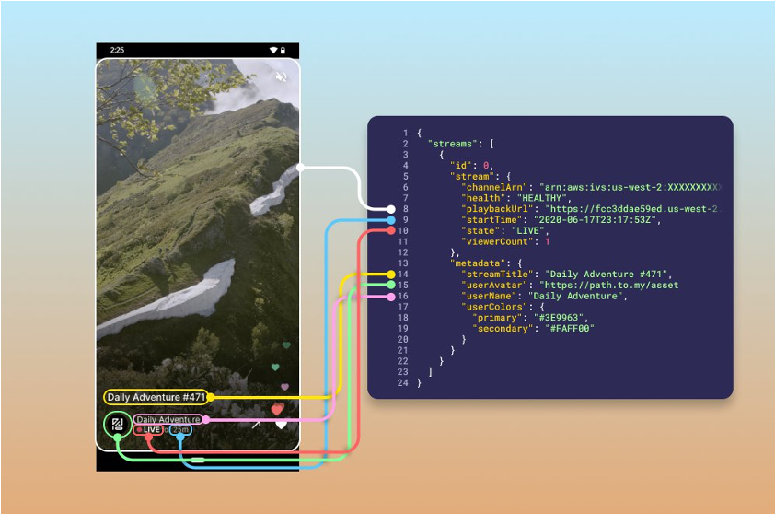Click the "primary": "#3E9963" line
This screenshot has height=514, width=775.
pyautogui.click(x=530, y=318)
